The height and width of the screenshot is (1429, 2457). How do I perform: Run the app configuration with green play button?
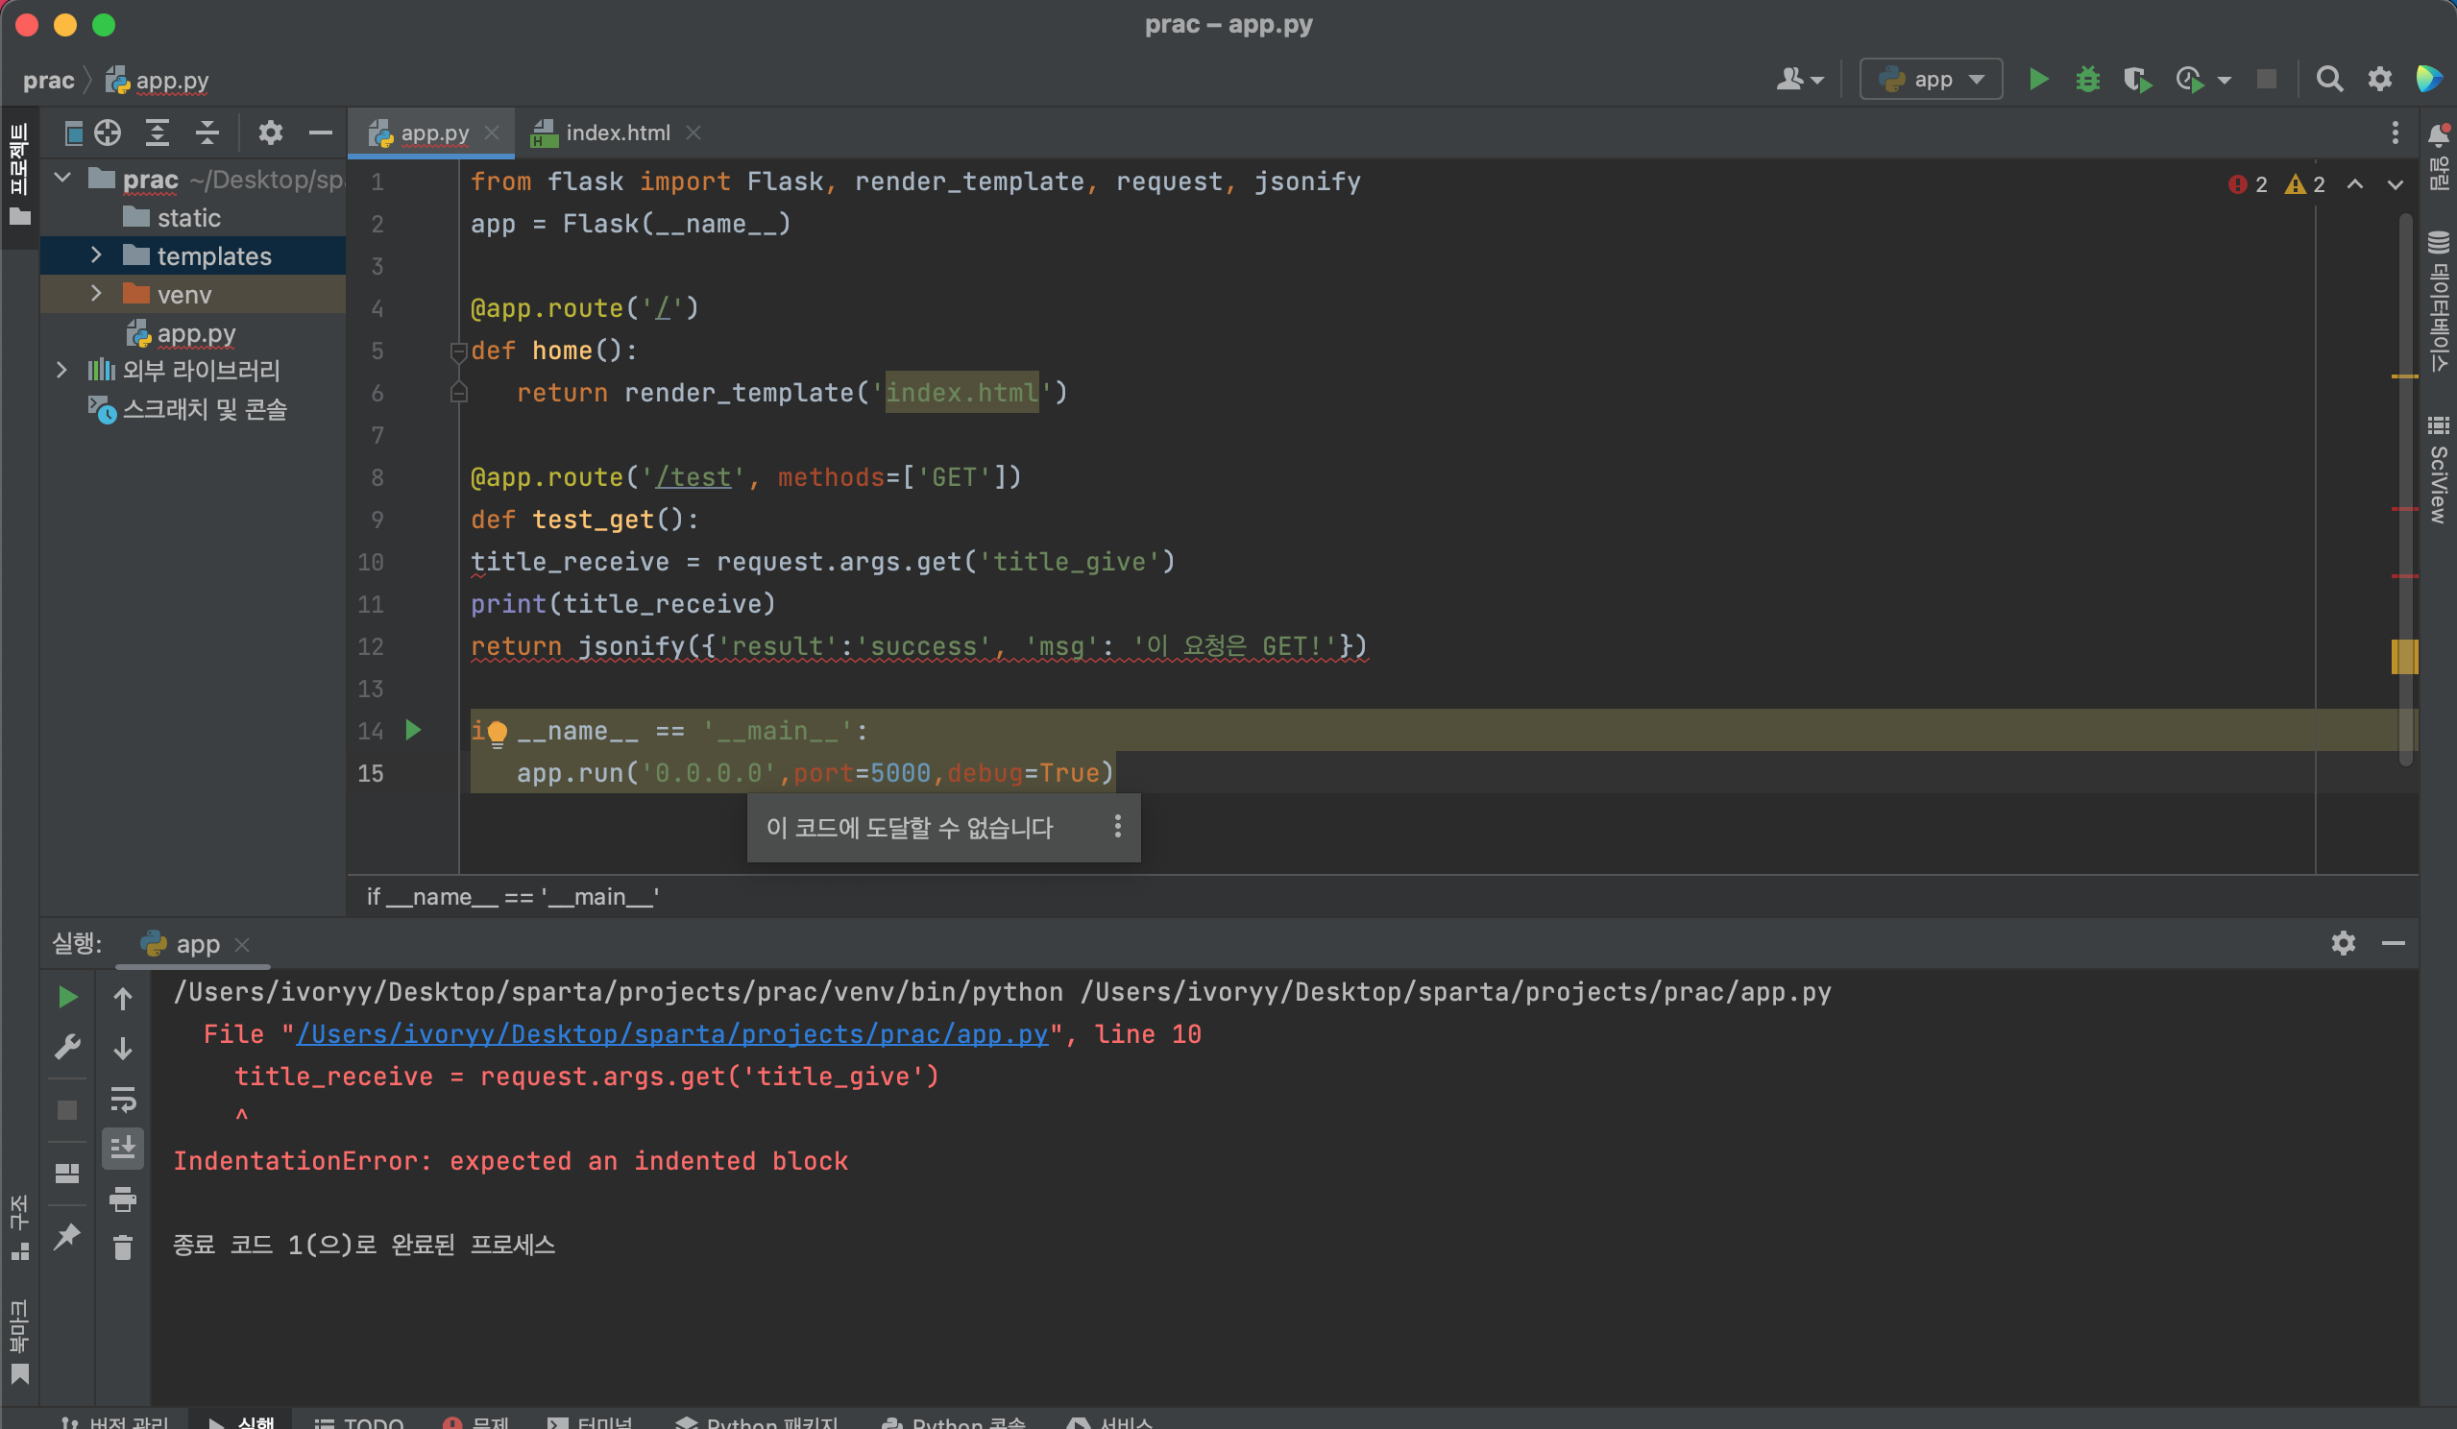(2038, 79)
